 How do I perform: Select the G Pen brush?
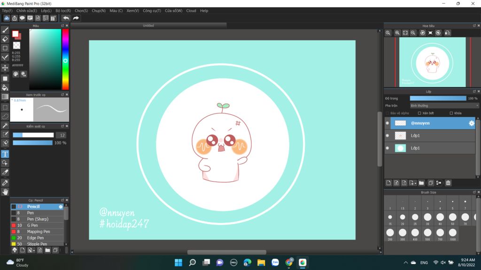pos(37,225)
